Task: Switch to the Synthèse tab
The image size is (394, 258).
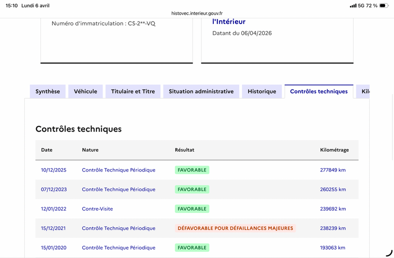Action: coord(48,91)
